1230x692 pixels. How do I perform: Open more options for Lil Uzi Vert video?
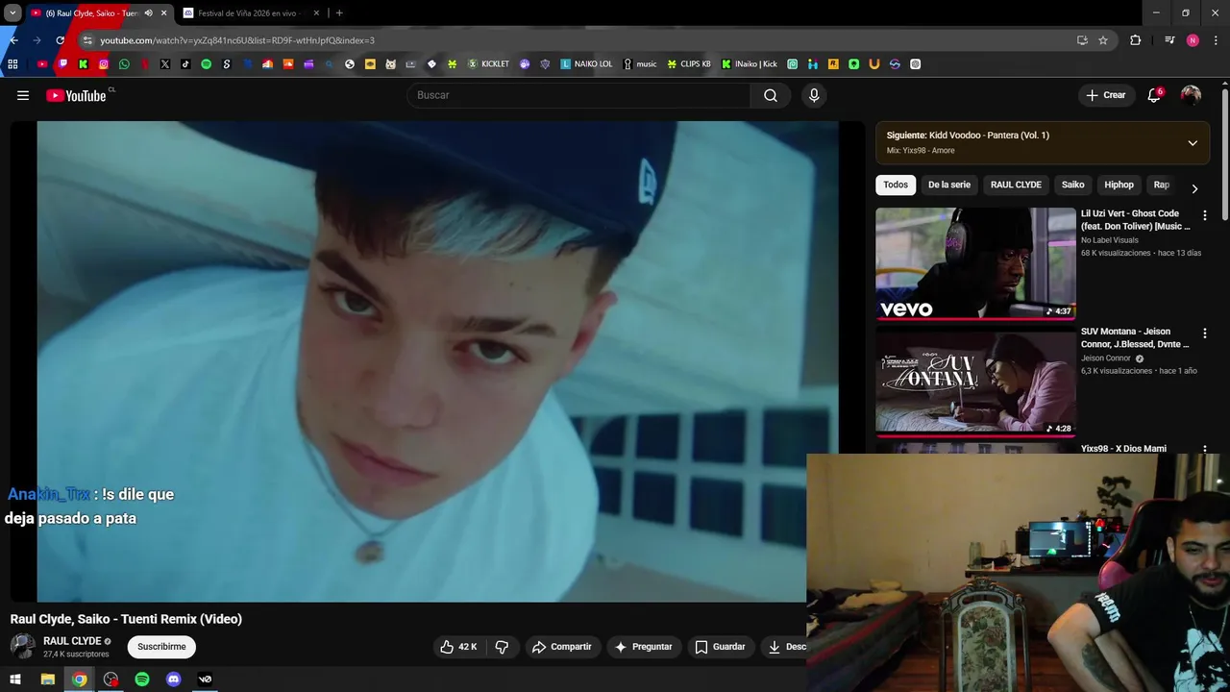[1204, 215]
